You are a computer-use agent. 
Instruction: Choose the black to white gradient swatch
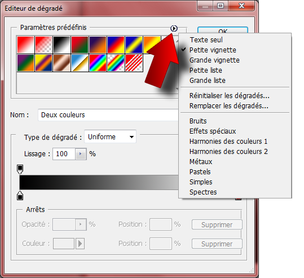point(61,45)
